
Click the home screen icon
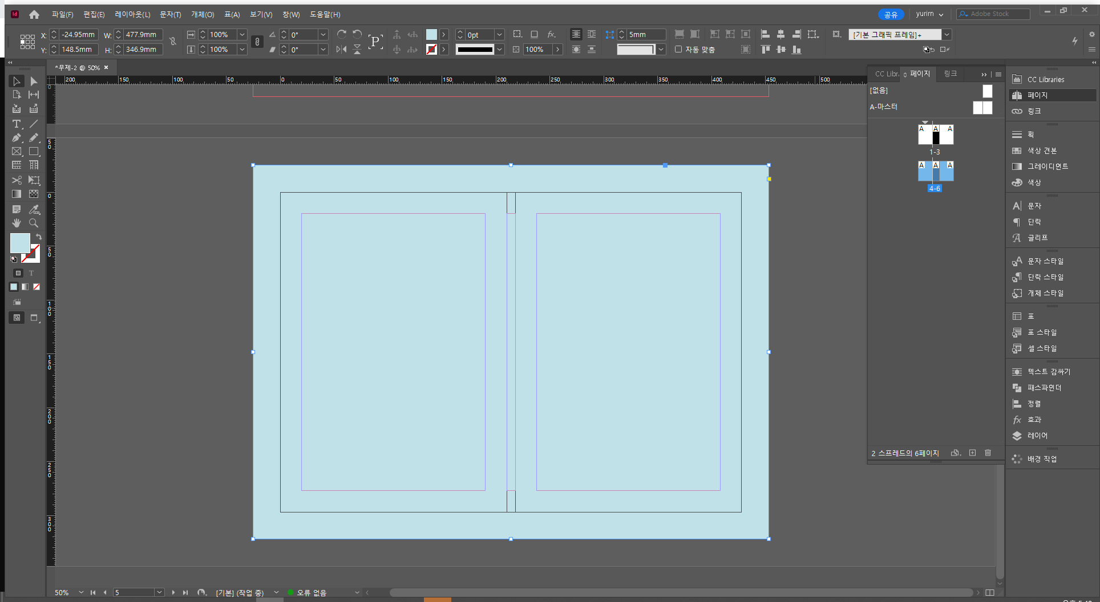pos(34,14)
